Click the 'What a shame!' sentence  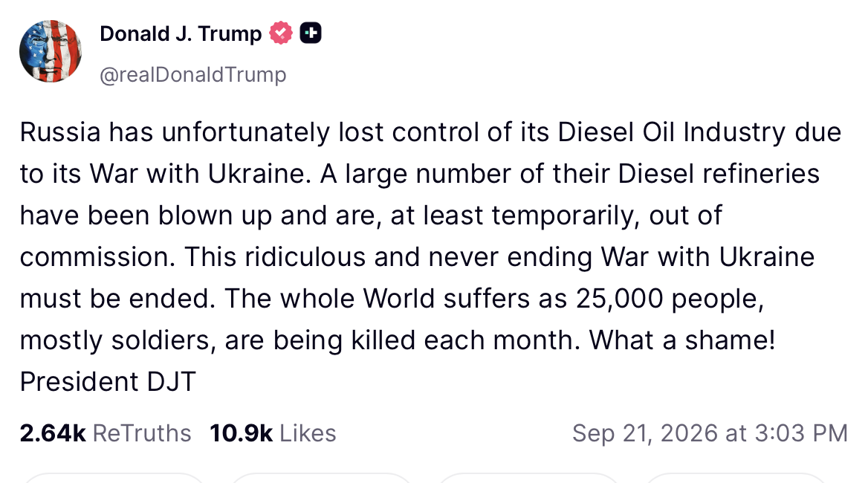point(682,340)
